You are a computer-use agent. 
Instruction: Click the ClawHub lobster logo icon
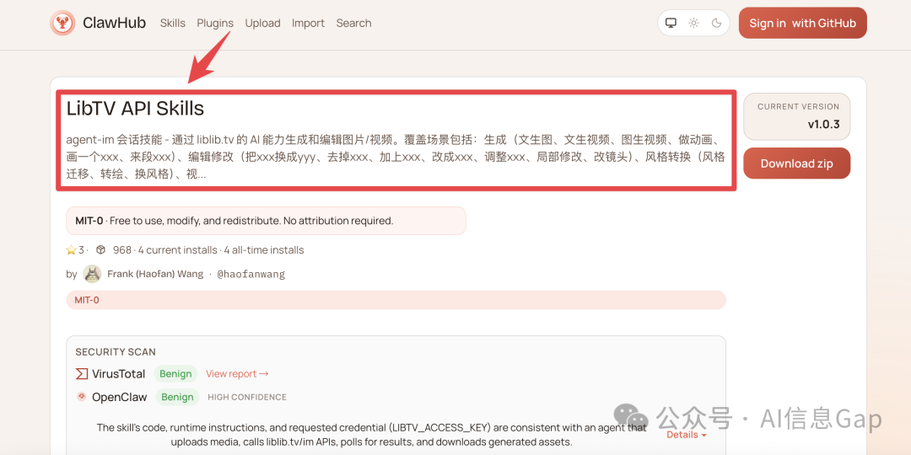click(62, 23)
